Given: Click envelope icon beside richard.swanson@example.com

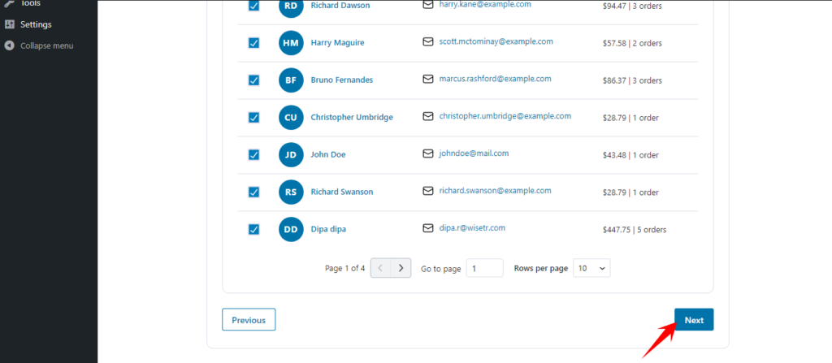Looking at the screenshot, I should pyautogui.click(x=428, y=191).
